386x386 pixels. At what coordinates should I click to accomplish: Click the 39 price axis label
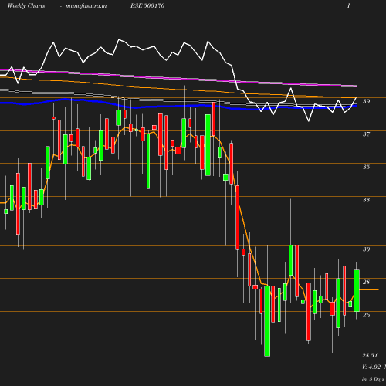(366, 101)
